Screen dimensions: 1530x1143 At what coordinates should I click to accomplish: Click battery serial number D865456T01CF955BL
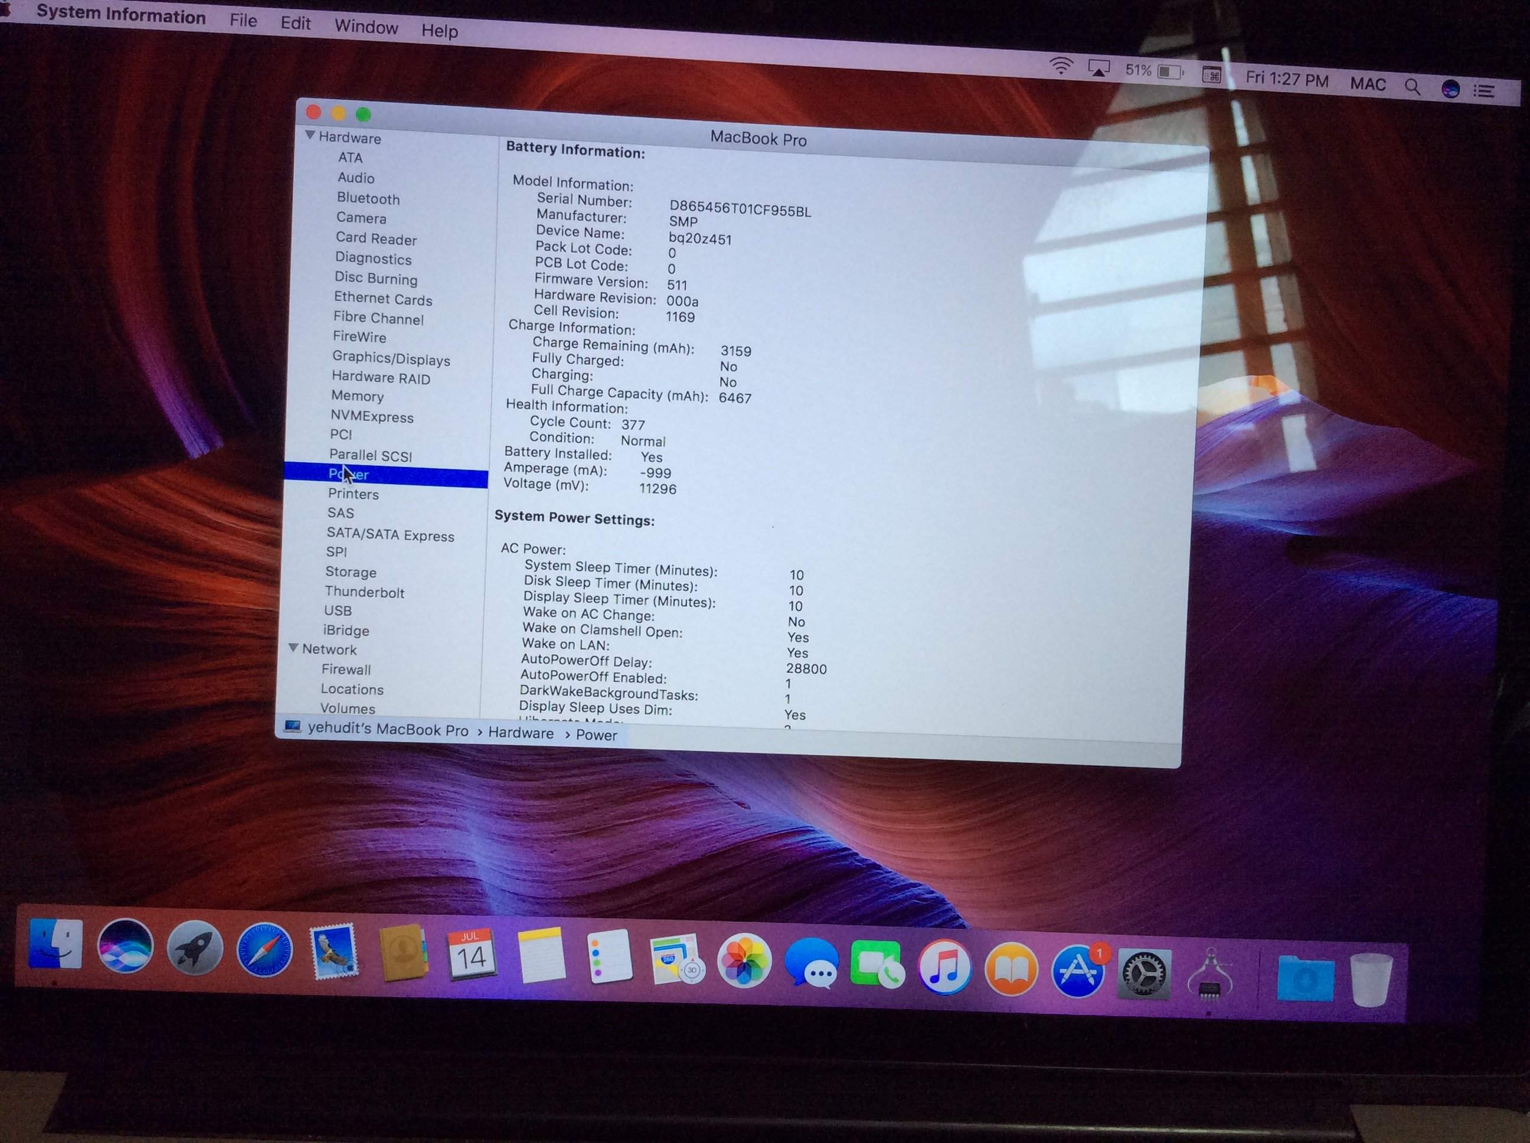(x=740, y=210)
